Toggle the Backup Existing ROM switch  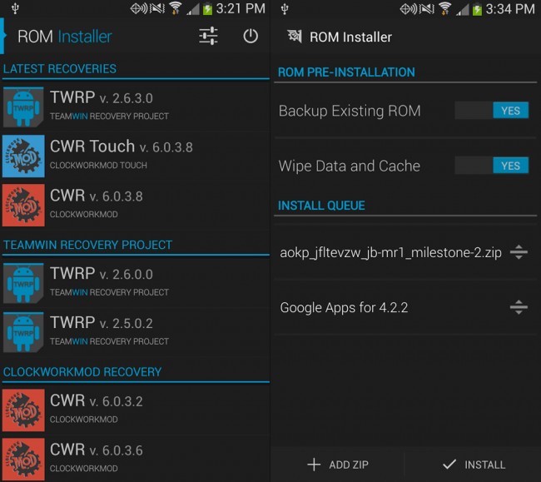coord(491,111)
